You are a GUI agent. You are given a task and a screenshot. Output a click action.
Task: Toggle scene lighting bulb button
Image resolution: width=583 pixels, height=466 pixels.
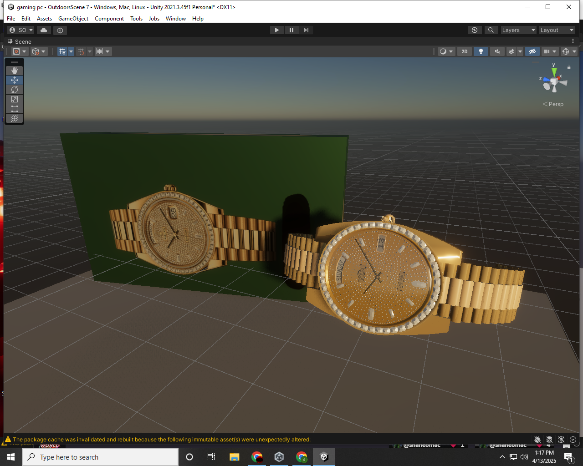tap(481, 51)
